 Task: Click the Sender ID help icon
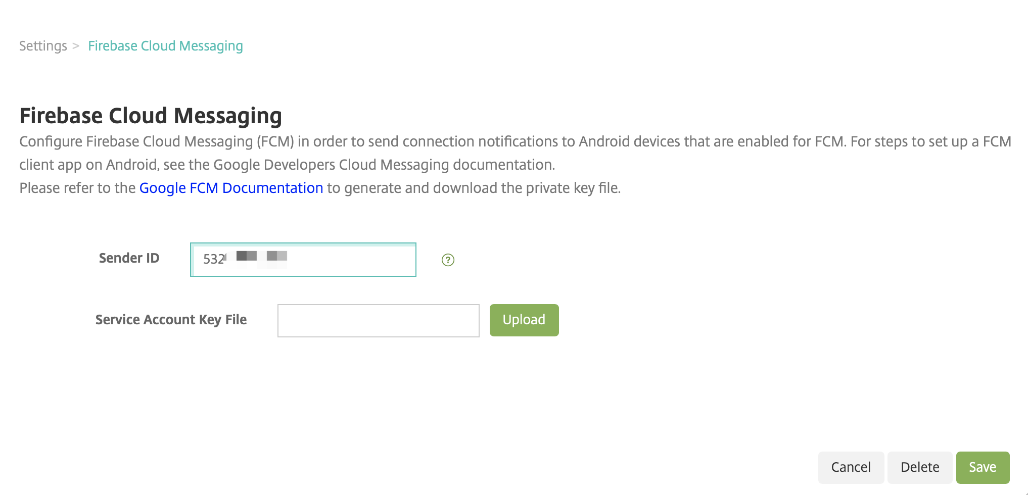pyautogui.click(x=448, y=260)
